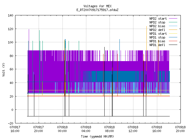
Task: Click the y-axis tick value 100
Action: tap(10, 42)
